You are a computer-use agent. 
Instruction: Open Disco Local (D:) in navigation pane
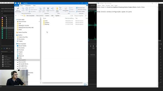pyautogui.click(x=22, y=62)
